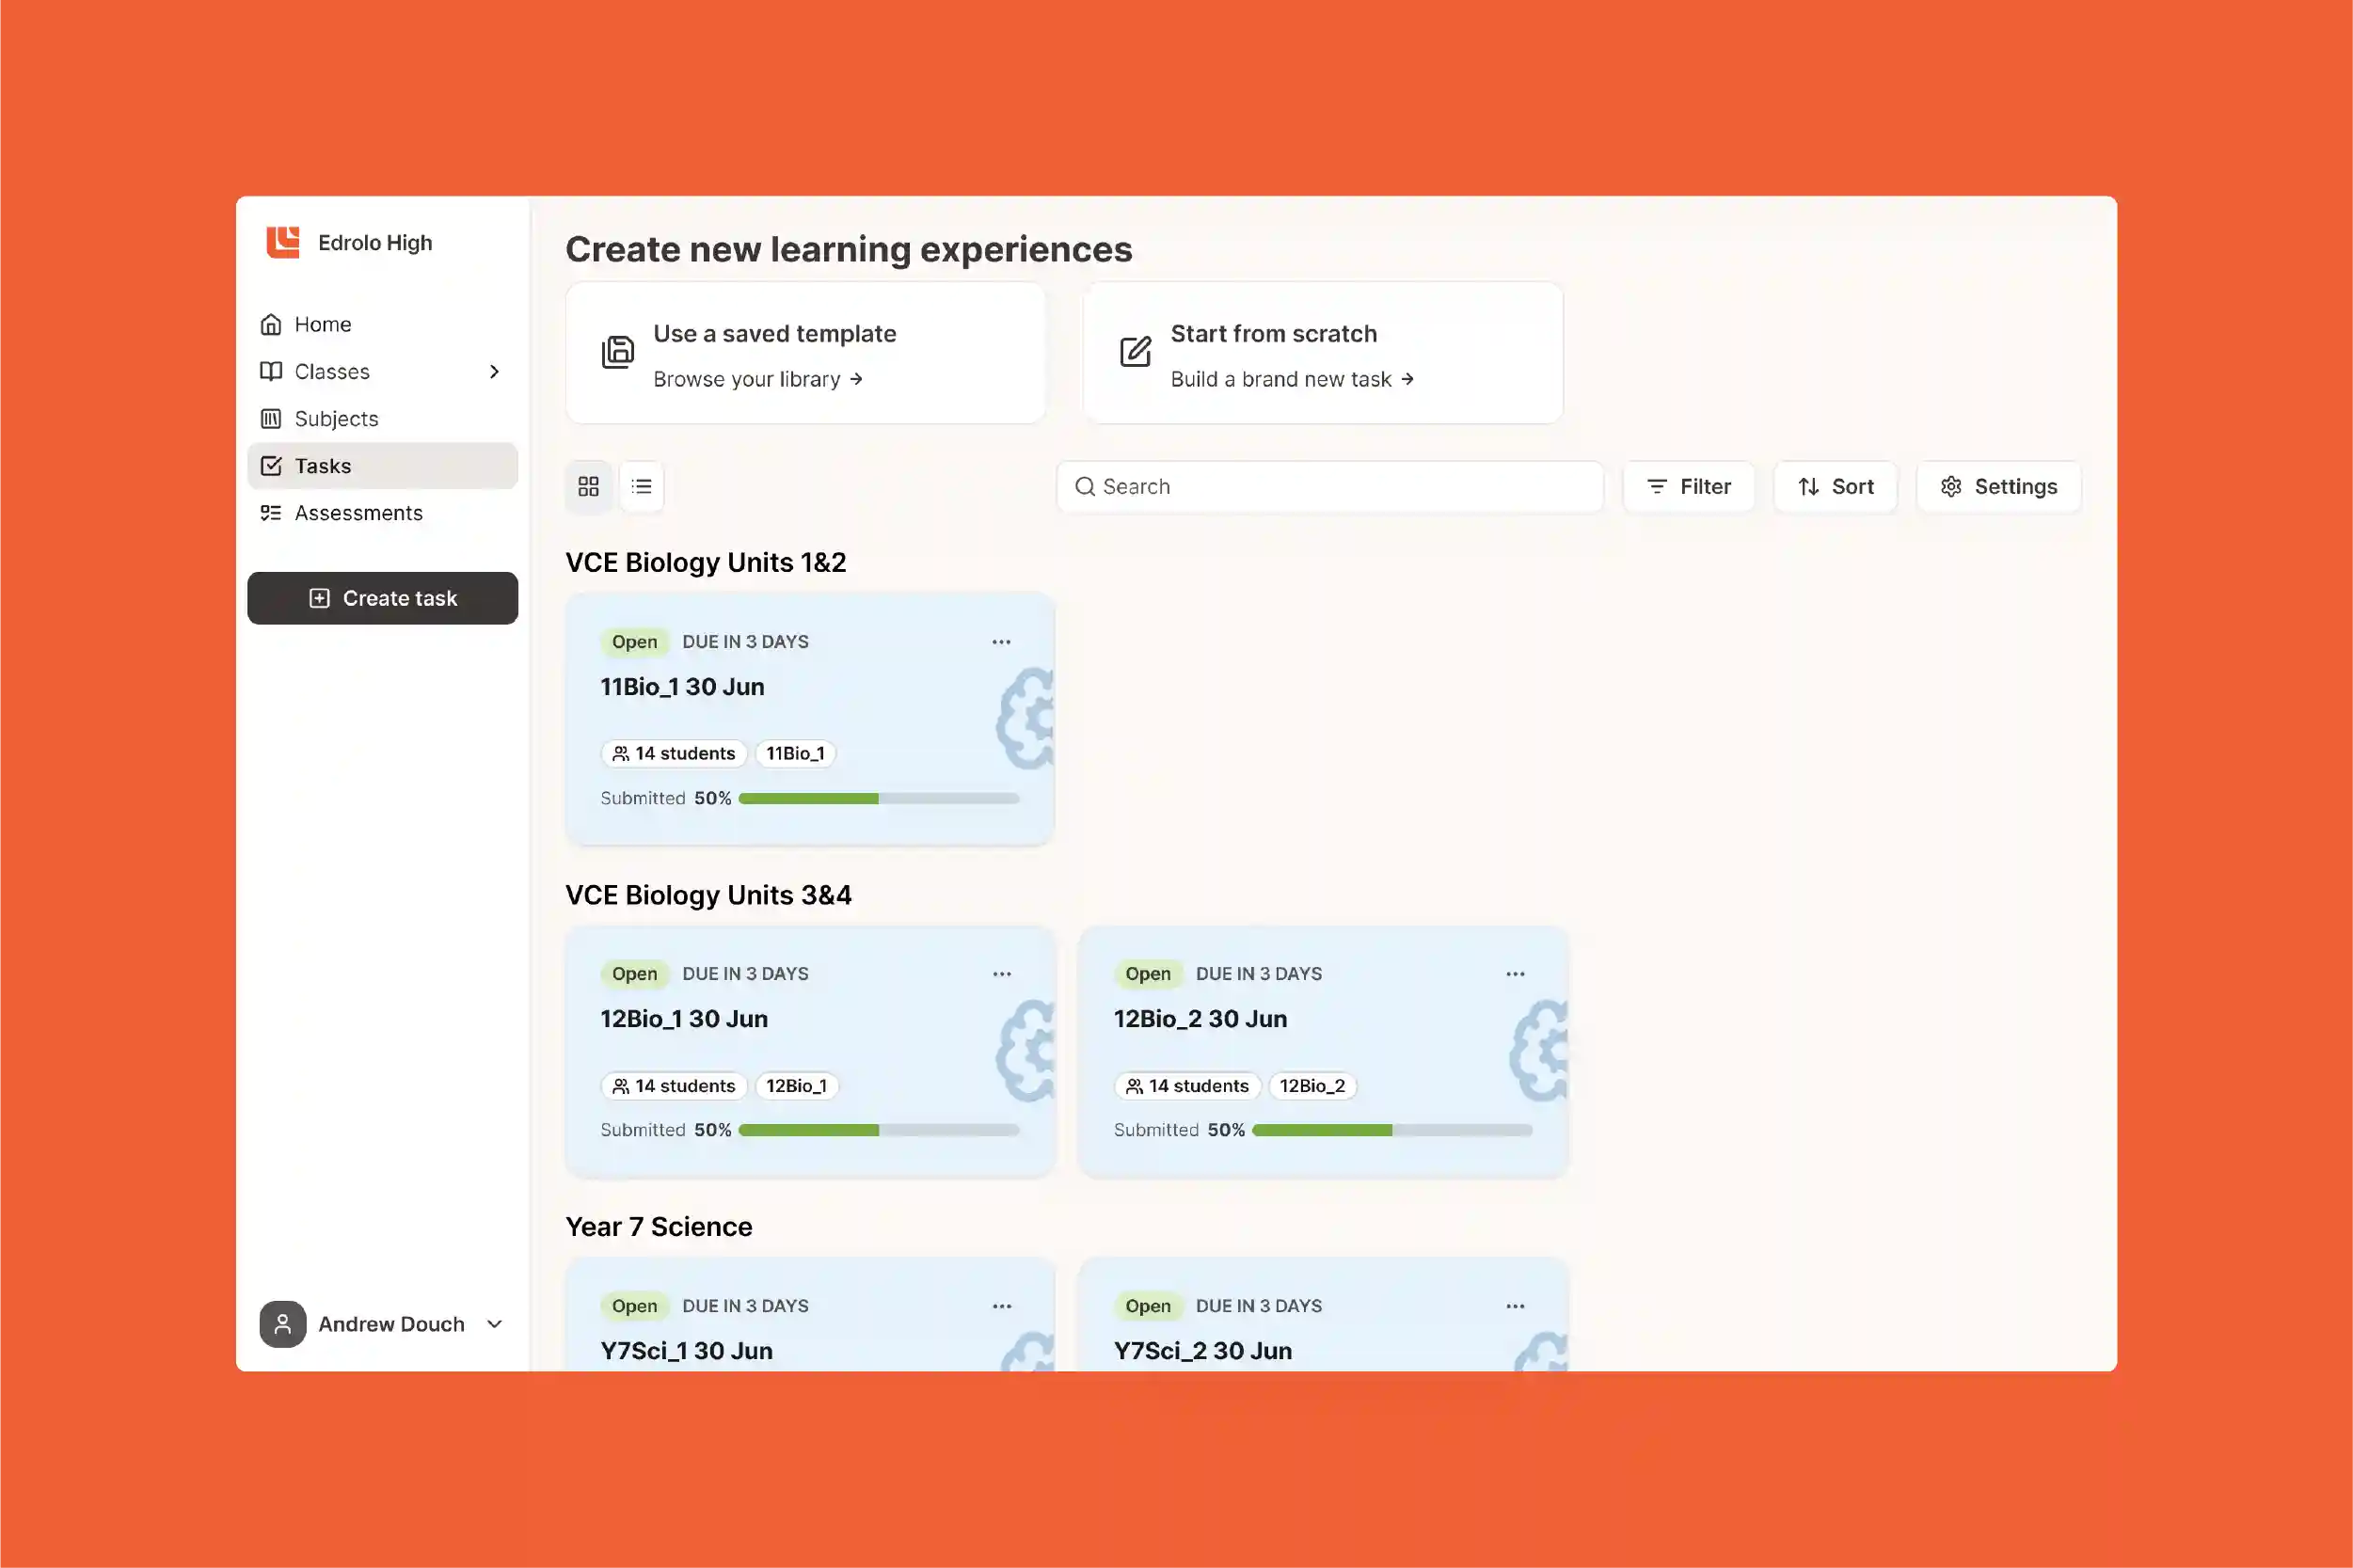Select Tasks in the sidebar

(382, 466)
